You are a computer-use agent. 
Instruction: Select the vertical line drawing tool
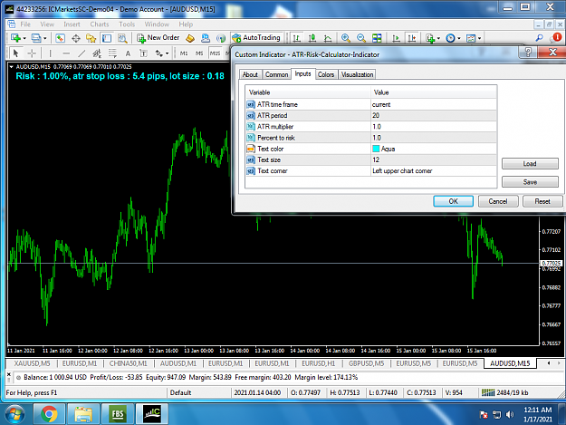coord(50,53)
